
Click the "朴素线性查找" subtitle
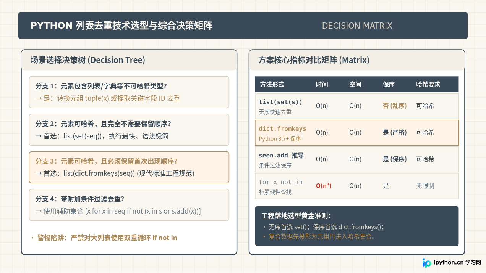(275, 192)
